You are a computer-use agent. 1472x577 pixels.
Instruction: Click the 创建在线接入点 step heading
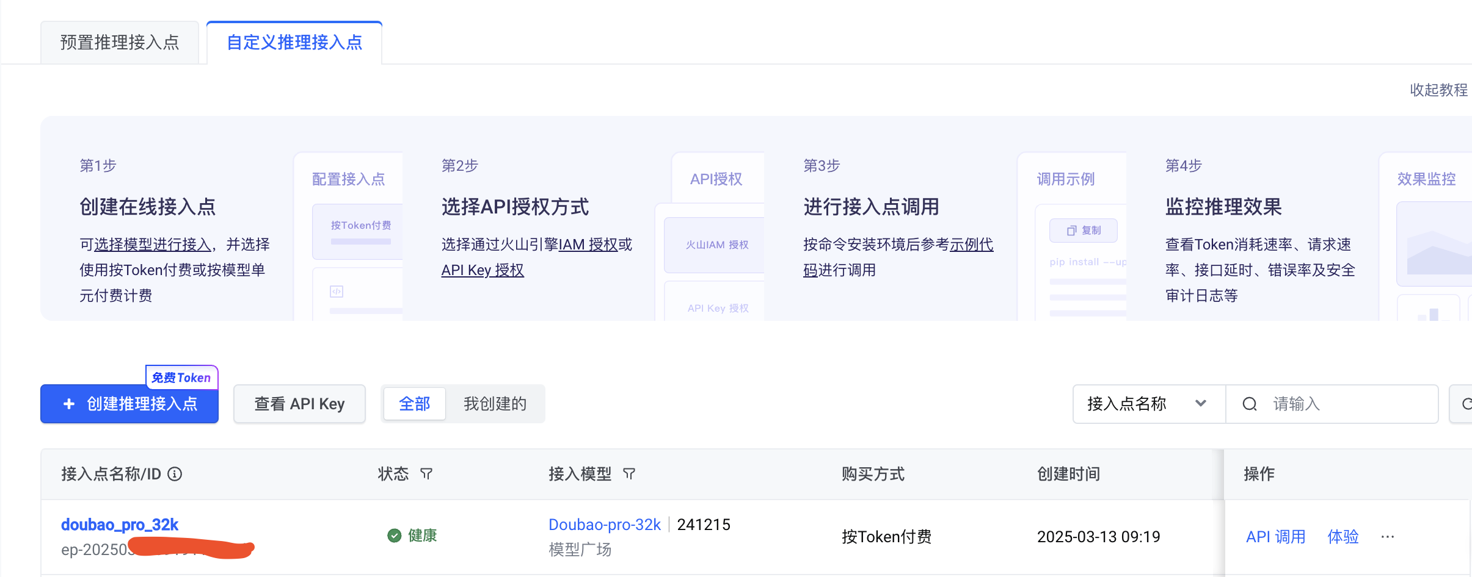(x=148, y=207)
